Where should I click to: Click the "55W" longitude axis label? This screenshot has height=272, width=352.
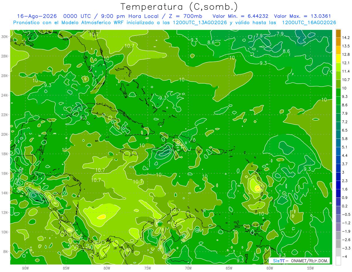[x=310, y=268]
